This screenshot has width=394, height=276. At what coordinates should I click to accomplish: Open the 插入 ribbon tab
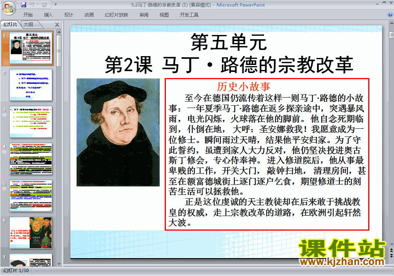[x=48, y=15]
